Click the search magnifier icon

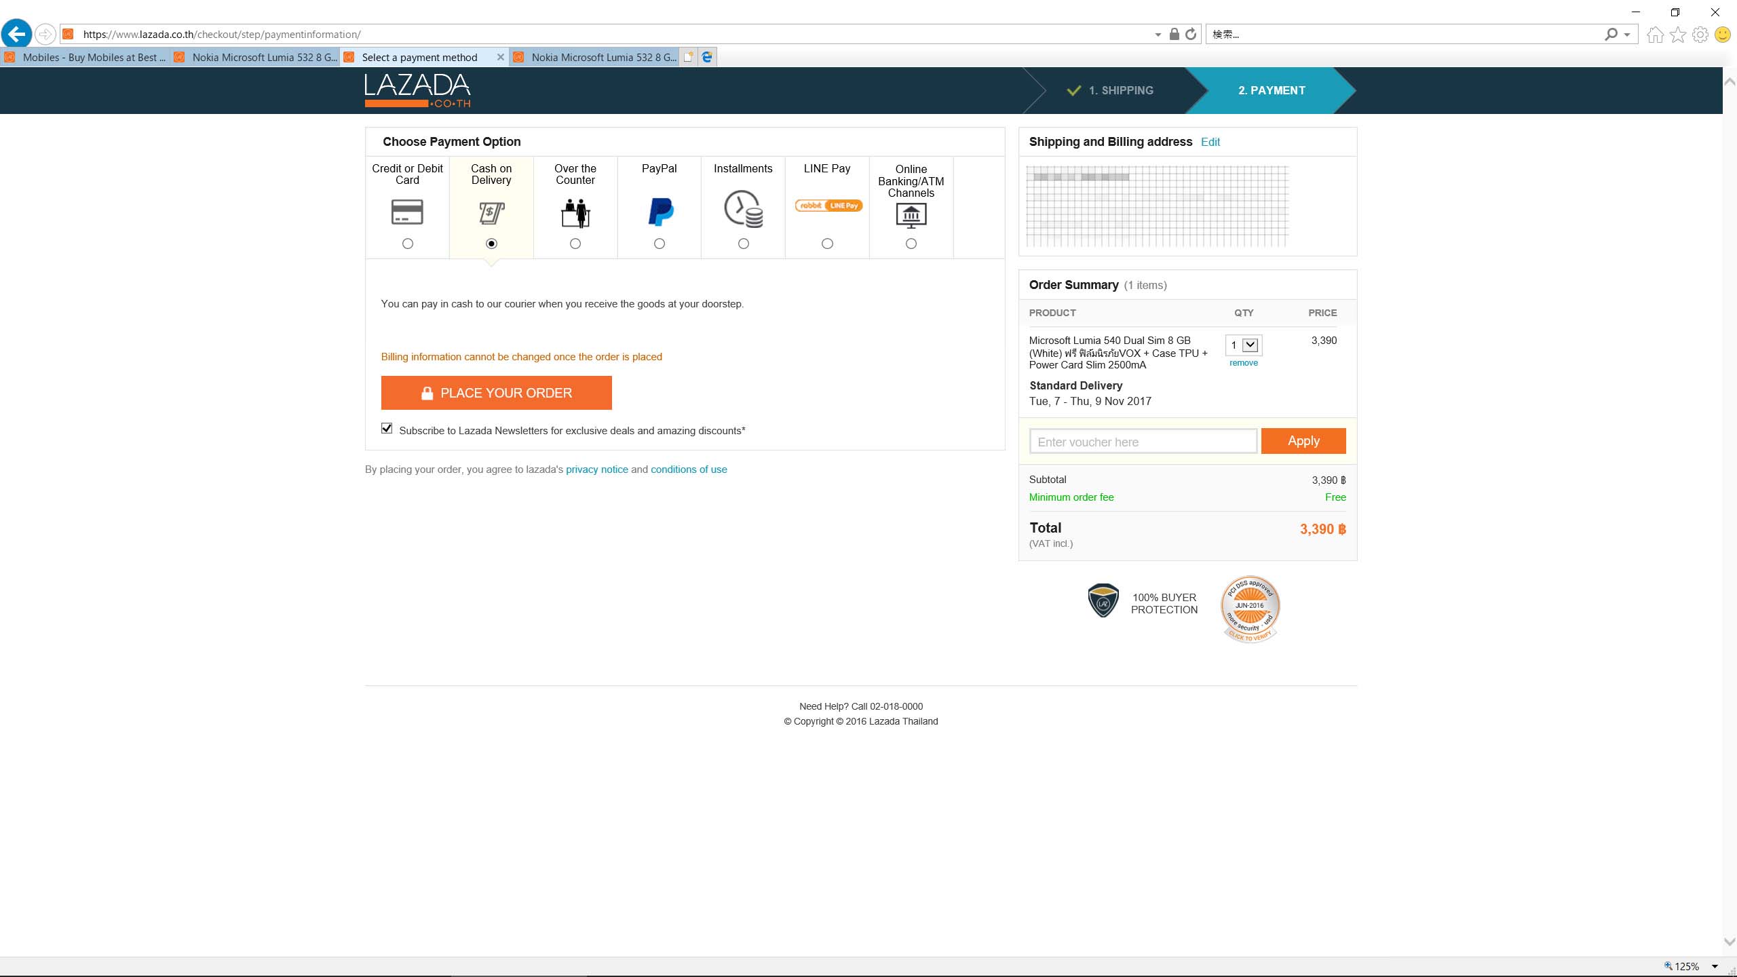[x=1611, y=34]
